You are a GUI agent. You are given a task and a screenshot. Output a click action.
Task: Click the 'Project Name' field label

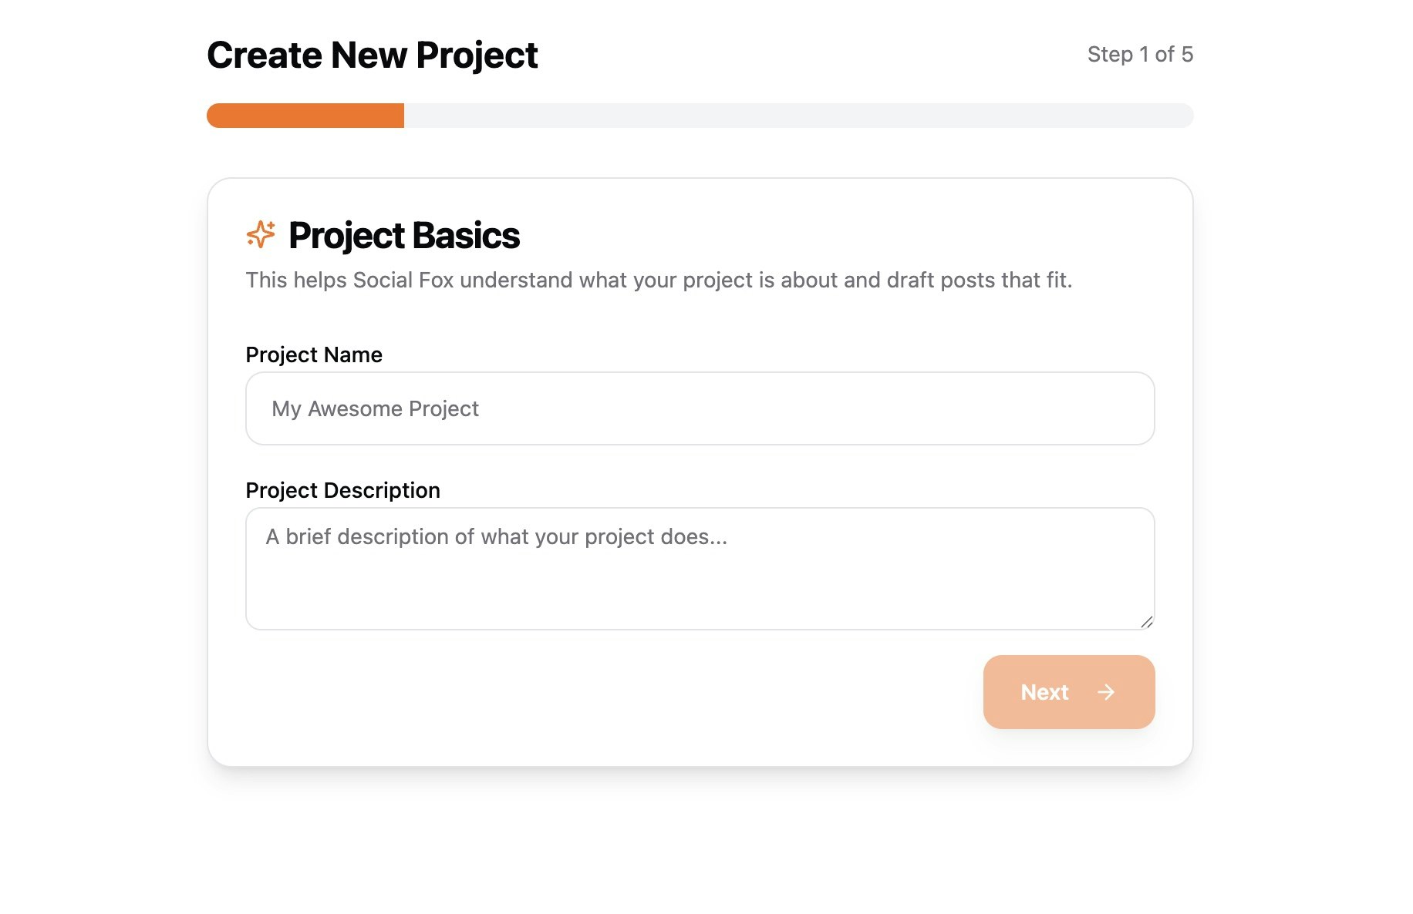coord(314,355)
